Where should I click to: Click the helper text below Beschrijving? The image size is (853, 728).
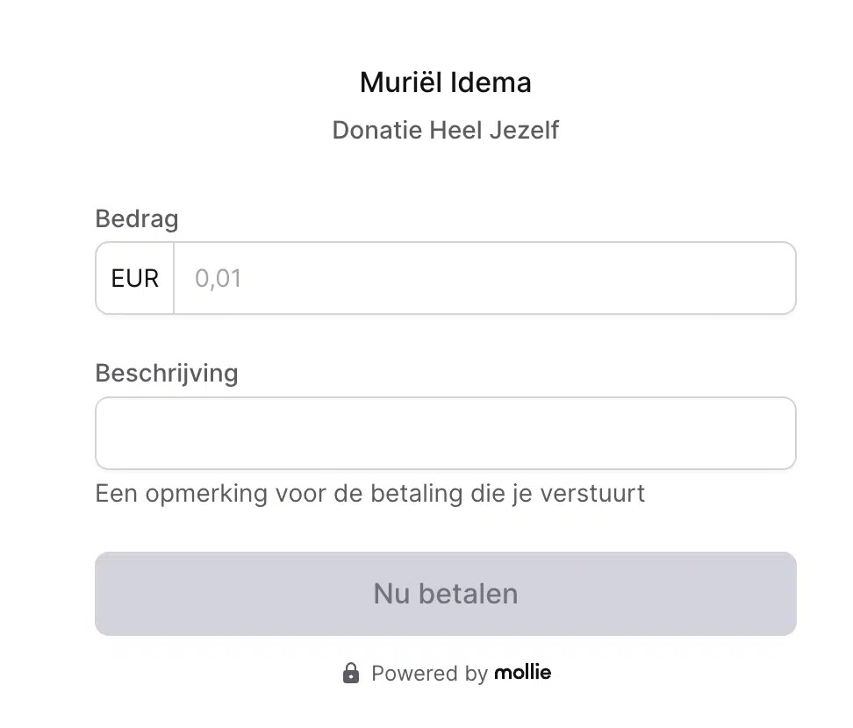tap(370, 494)
